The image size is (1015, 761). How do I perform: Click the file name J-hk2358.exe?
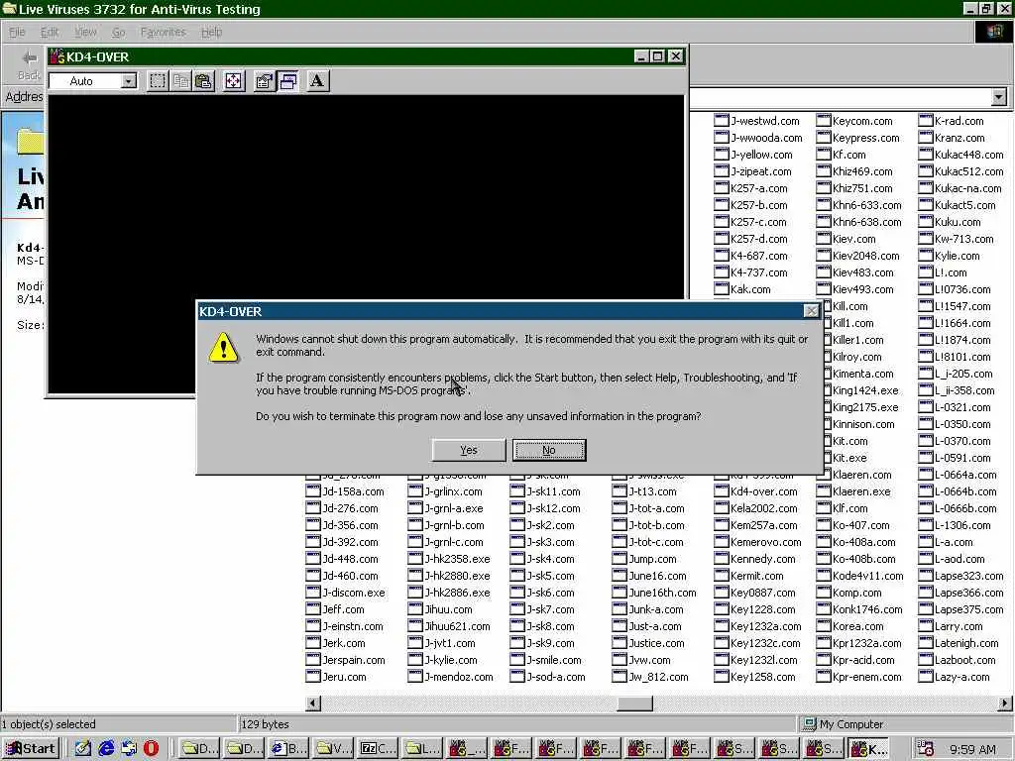(458, 559)
